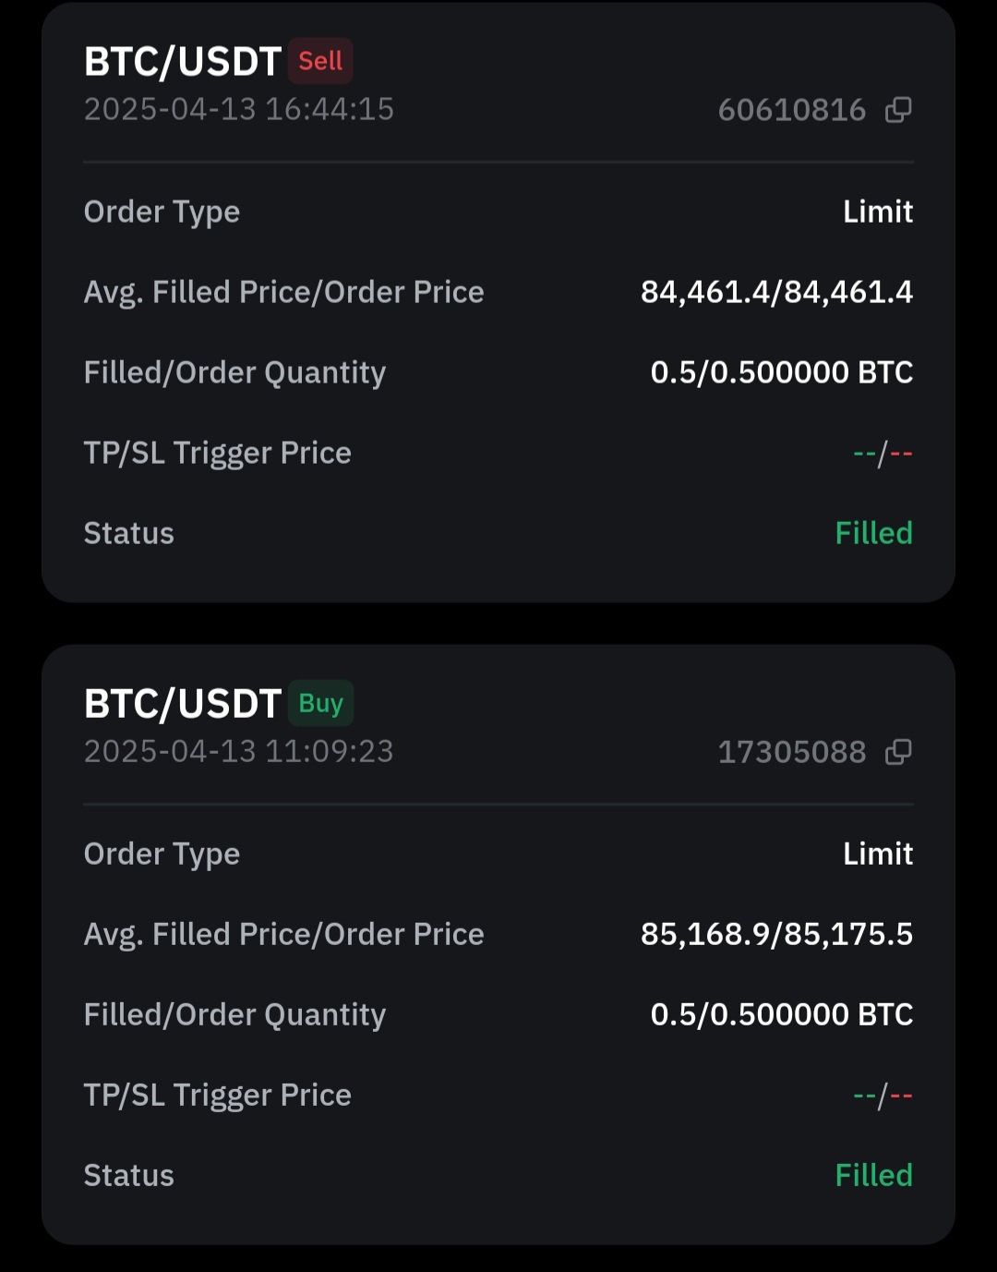The width and height of the screenshot is (997, 1272).
Task: Click timestamp 2025-04-13 16:44:15
Action: (x=239, y=109)
